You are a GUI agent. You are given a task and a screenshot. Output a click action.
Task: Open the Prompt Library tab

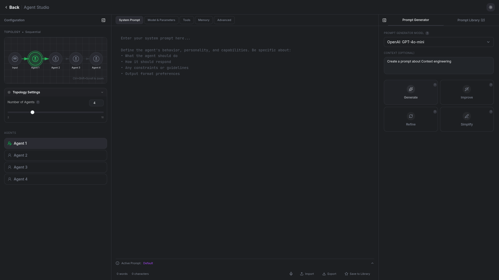(x=471, y=20)
